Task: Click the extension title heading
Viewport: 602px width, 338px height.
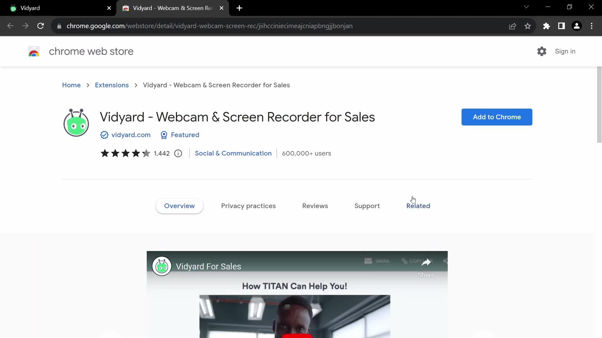Action: (237, 117)
